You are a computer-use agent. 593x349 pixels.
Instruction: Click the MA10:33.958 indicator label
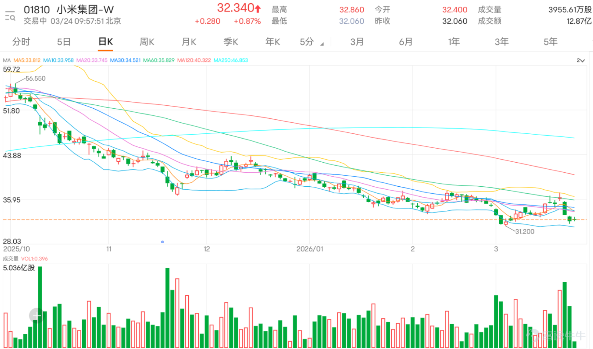coord(58,60)
